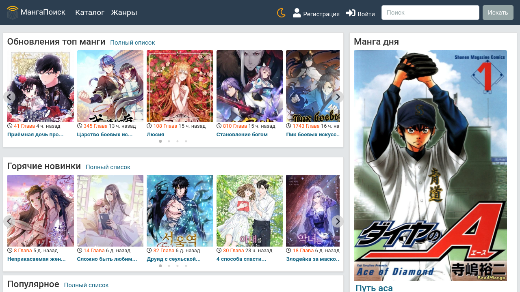Open 4 способа спасти cover thumbnail
The image size is (520, 292).
249,210
